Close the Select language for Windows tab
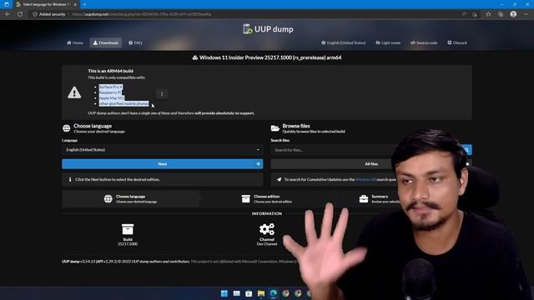This screenshot has height=300, width=534. (x=75, y=4)
